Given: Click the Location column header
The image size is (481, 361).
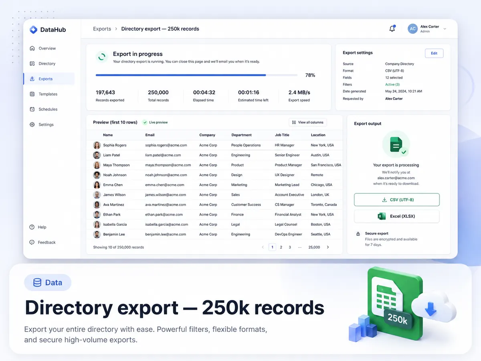Looking at the screenshot, I should [318, 135].
